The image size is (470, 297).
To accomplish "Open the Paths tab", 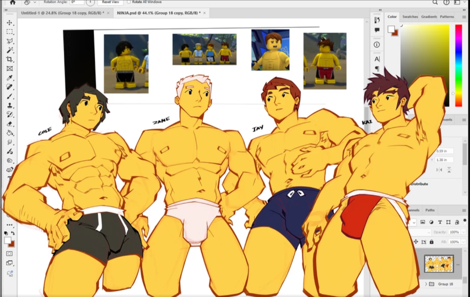I will coord(430,210).
